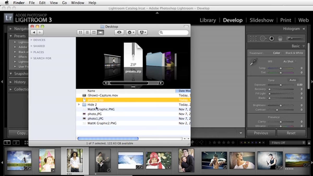Switch Finder to icon view
Screen dimensions: 313x176
tap(80, 32)
